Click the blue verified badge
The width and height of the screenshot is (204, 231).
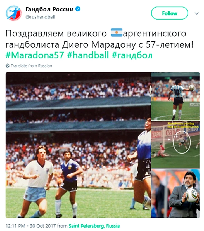point(78,9)
